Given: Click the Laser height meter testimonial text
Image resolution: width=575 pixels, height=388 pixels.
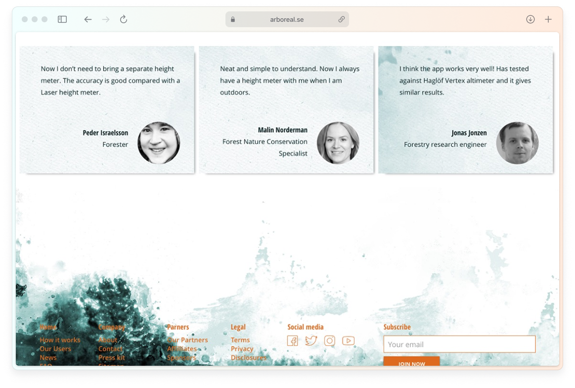Looking at the screenshot, I should click(110, 80).
